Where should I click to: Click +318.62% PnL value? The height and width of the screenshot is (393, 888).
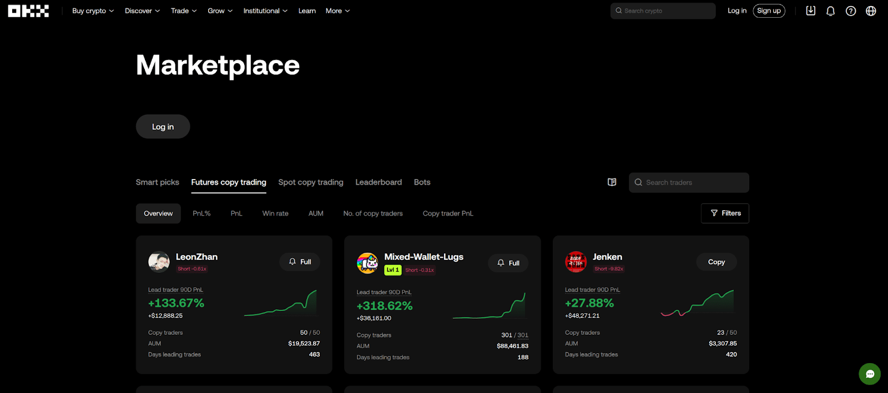click(385, 306)
